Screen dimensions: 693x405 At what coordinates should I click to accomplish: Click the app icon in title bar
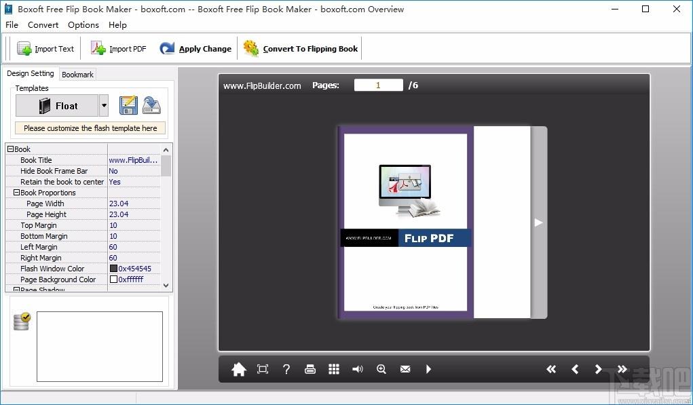[x=8, y=9]
